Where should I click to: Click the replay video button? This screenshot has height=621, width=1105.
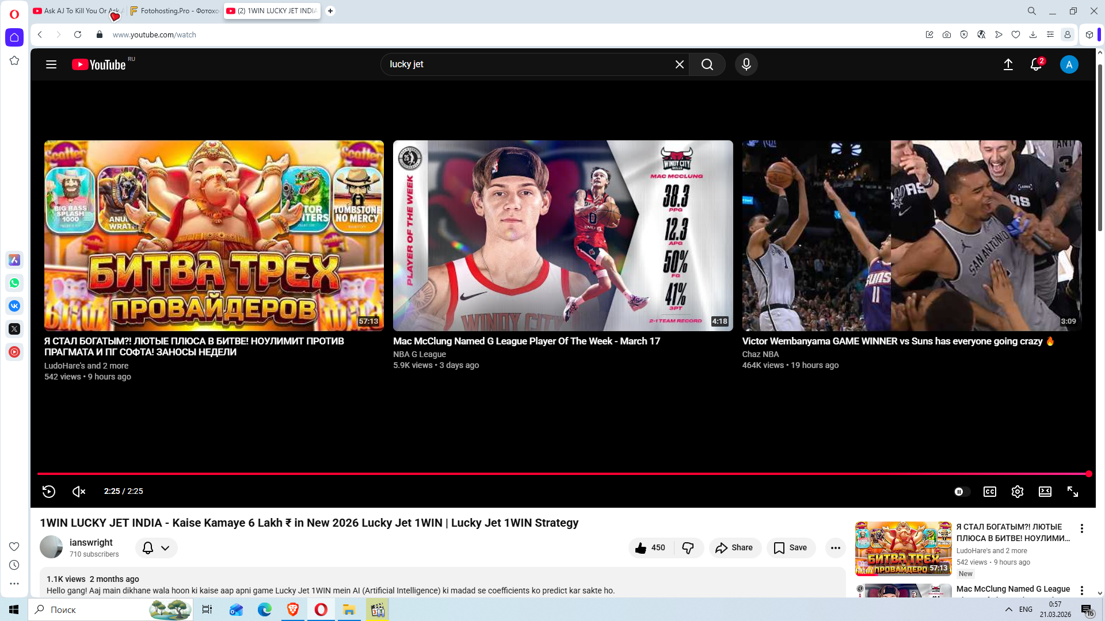[x=49, y=492]
